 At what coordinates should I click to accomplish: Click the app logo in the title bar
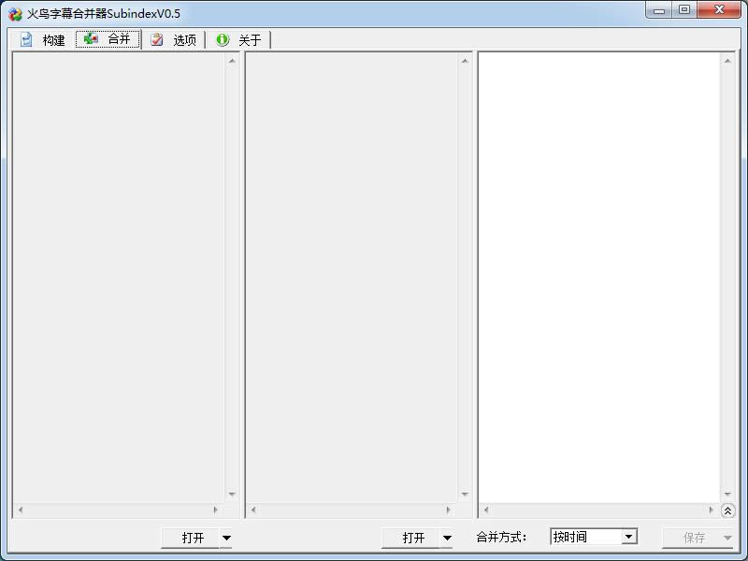click(x=15, y=14)
